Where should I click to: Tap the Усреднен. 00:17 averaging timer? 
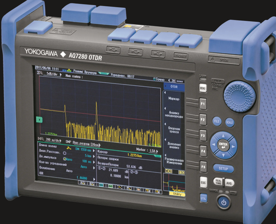(123, 76)
